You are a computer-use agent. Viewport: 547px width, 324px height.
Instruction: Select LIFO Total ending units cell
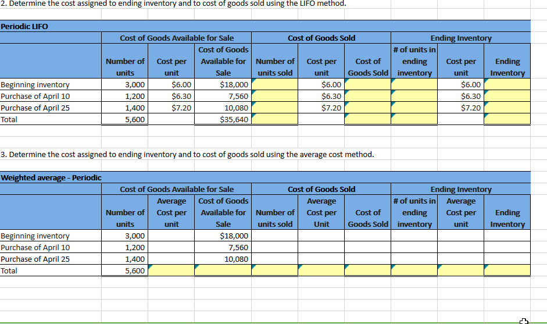[414, 119]
